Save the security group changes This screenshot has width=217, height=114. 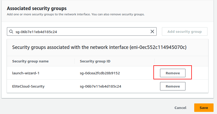click(x=204, y=108)
